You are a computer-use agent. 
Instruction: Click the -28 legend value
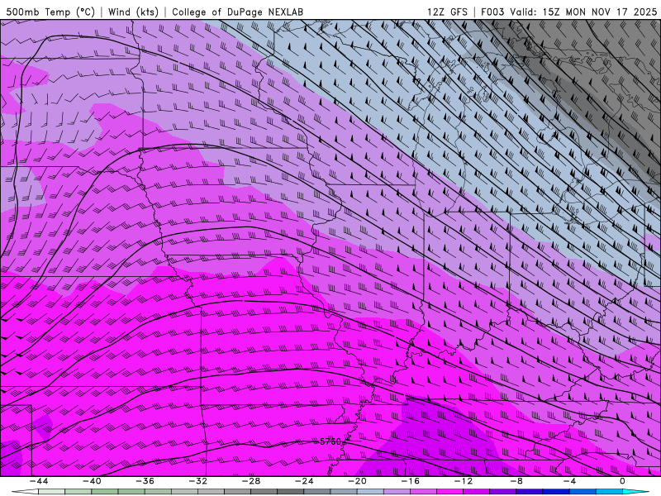[251, 481]
